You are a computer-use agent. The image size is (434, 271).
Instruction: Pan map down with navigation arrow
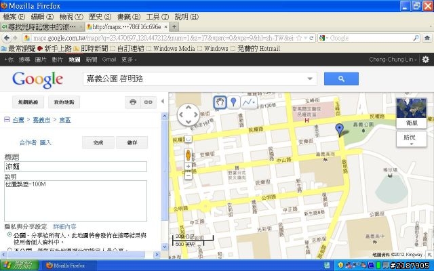coord(189,122)
